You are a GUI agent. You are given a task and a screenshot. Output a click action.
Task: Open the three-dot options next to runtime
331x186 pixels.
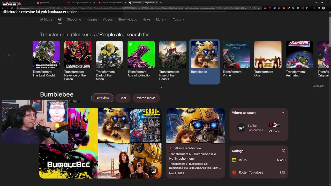(83, 101)
